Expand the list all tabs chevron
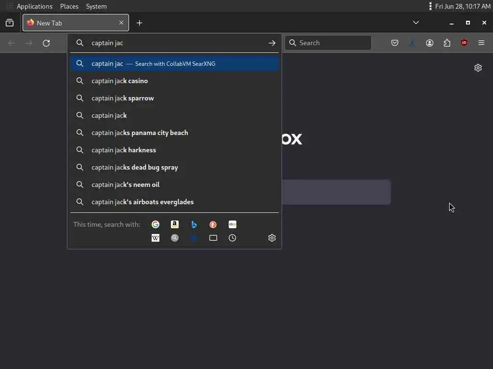 415,23
